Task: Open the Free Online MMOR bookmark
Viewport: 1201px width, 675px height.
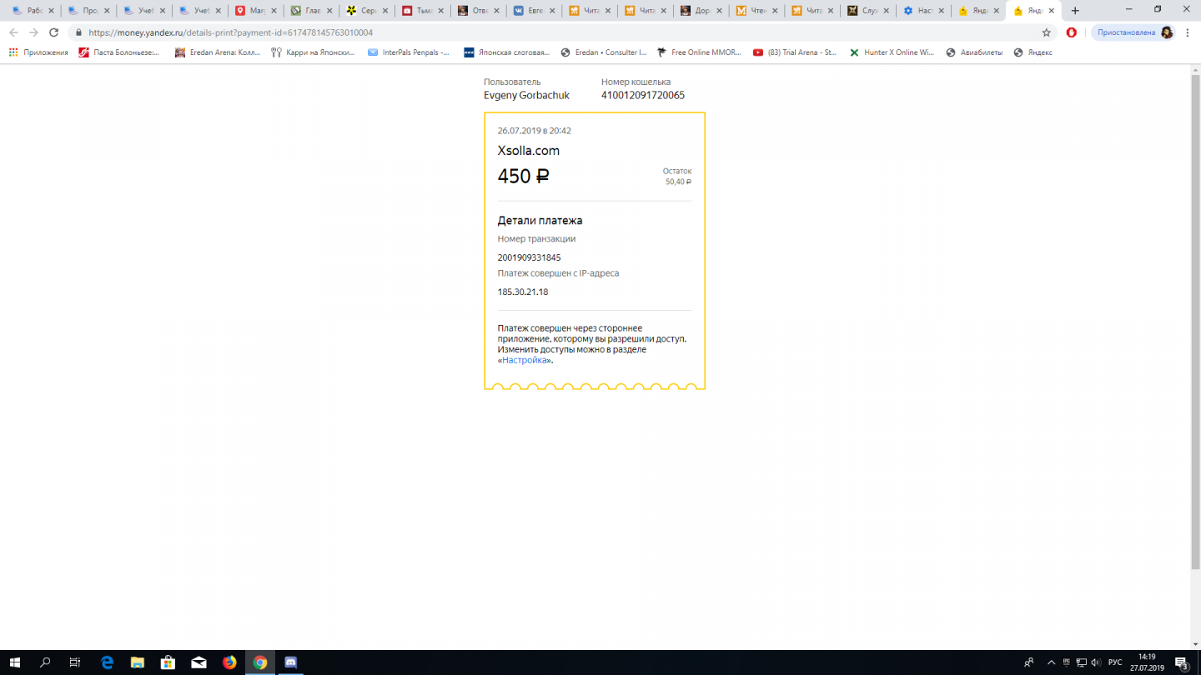Action: [x=699, y=52]
